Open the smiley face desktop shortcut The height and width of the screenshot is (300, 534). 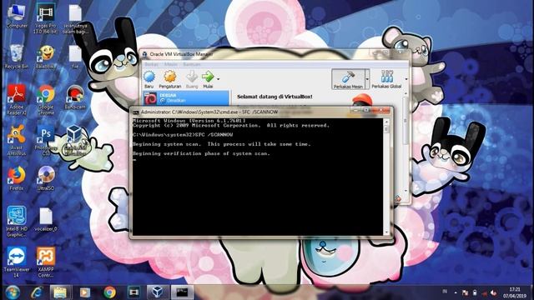click(x=46, y=57)
